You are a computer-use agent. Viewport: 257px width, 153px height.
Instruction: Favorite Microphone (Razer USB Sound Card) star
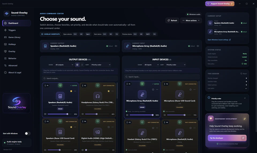click(x=190, y=89)
